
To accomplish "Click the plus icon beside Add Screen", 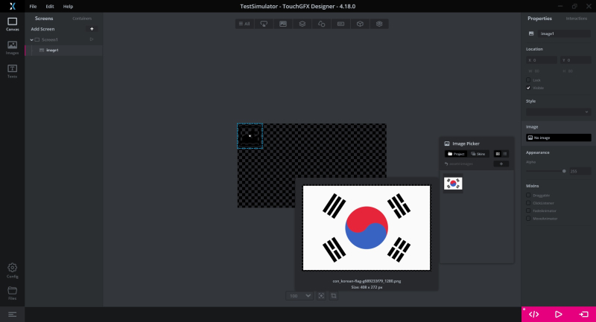I will pyautogui.click(x=92, y=29).
